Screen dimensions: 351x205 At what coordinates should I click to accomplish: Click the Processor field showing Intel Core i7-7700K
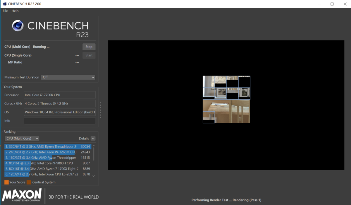click(60, 95)
